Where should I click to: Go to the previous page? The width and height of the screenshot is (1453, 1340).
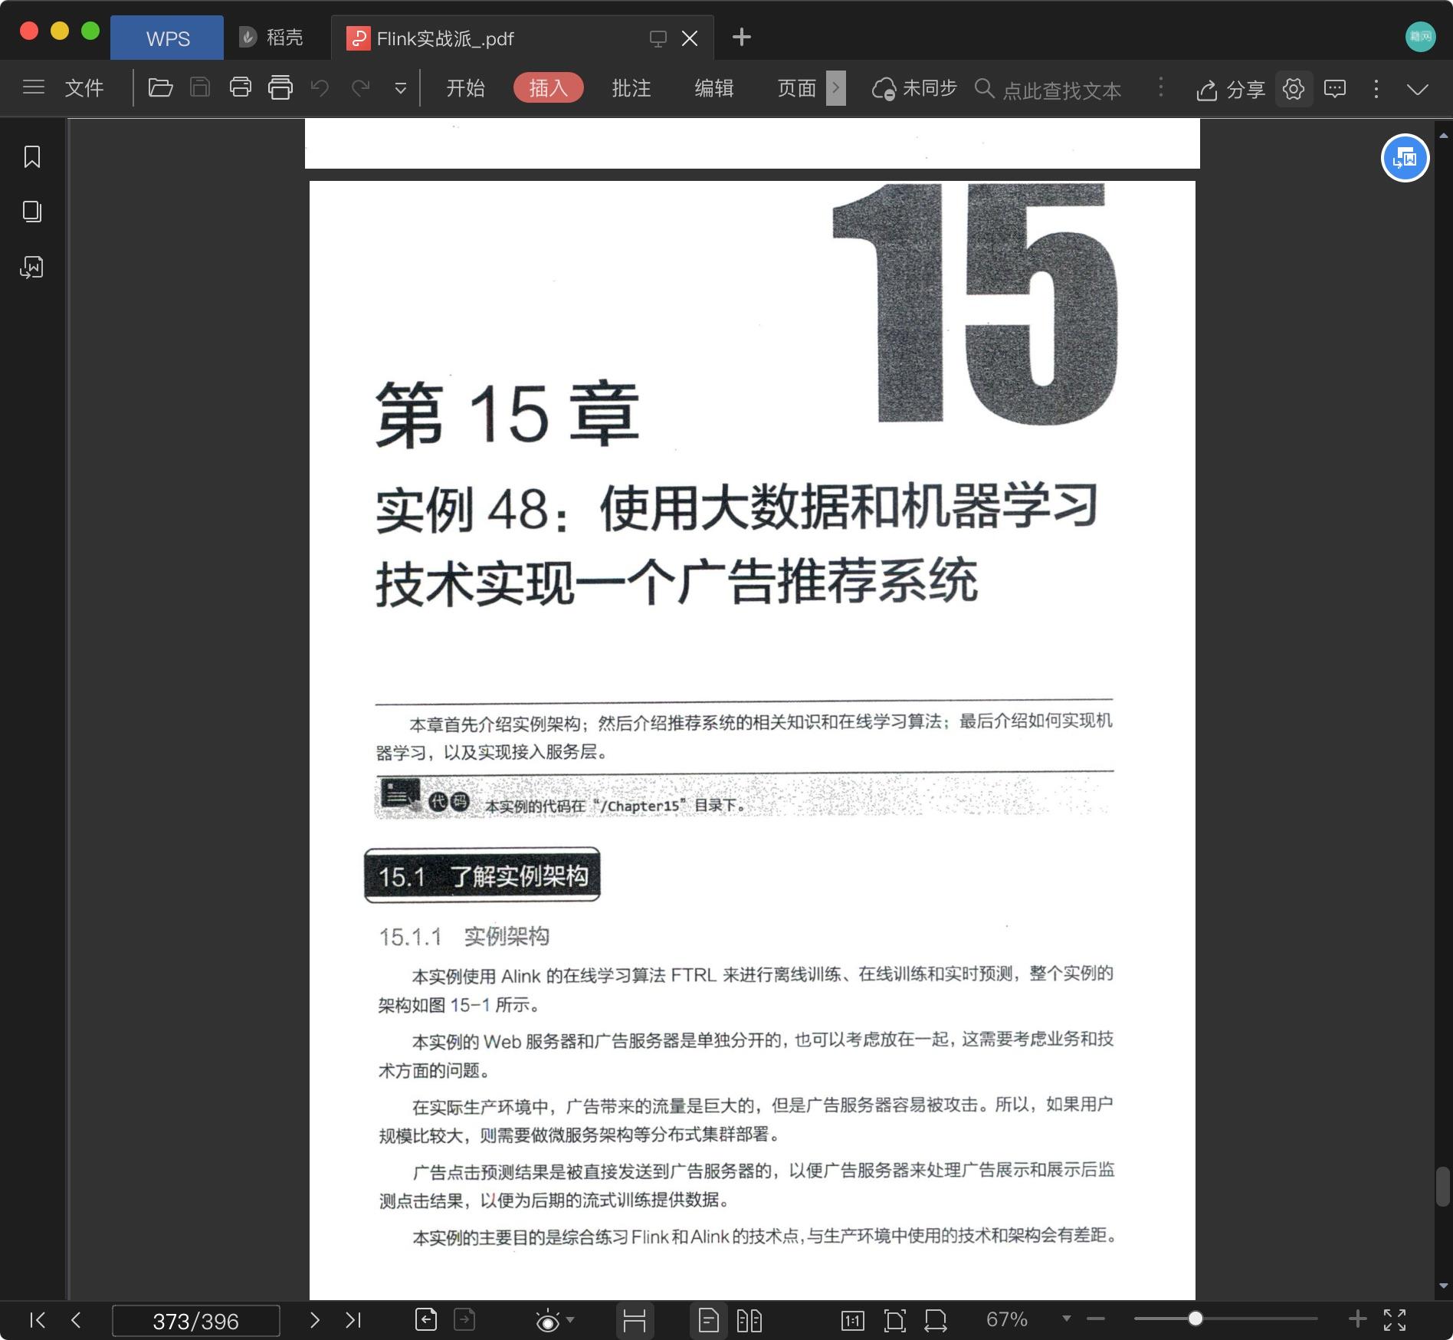(76, 1320)
